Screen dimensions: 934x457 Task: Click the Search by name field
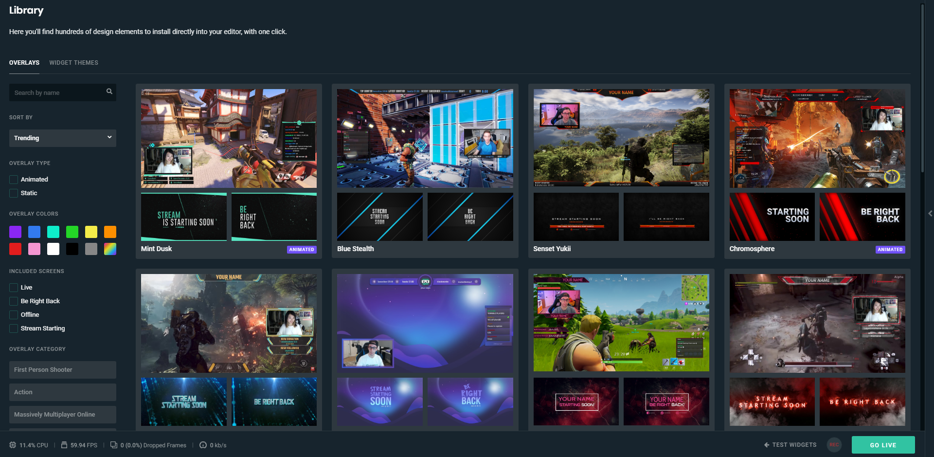[63, 92]
